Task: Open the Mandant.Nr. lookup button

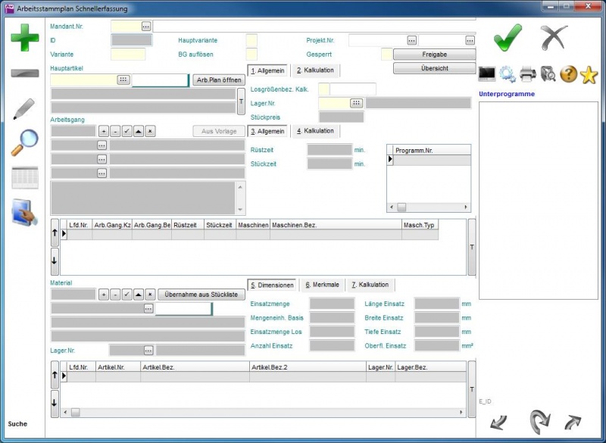Action: 146,26
